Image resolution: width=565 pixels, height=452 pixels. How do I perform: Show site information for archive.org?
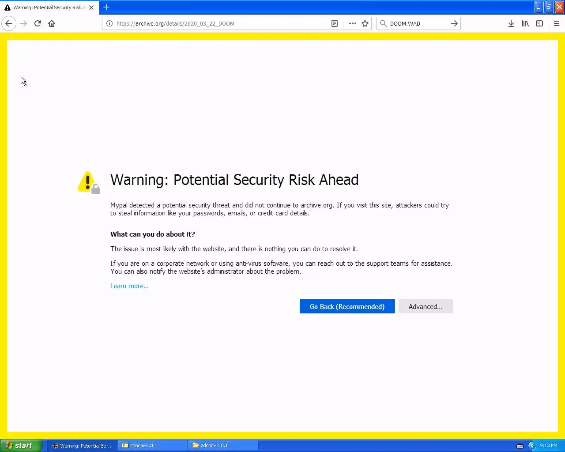[109, 23]
